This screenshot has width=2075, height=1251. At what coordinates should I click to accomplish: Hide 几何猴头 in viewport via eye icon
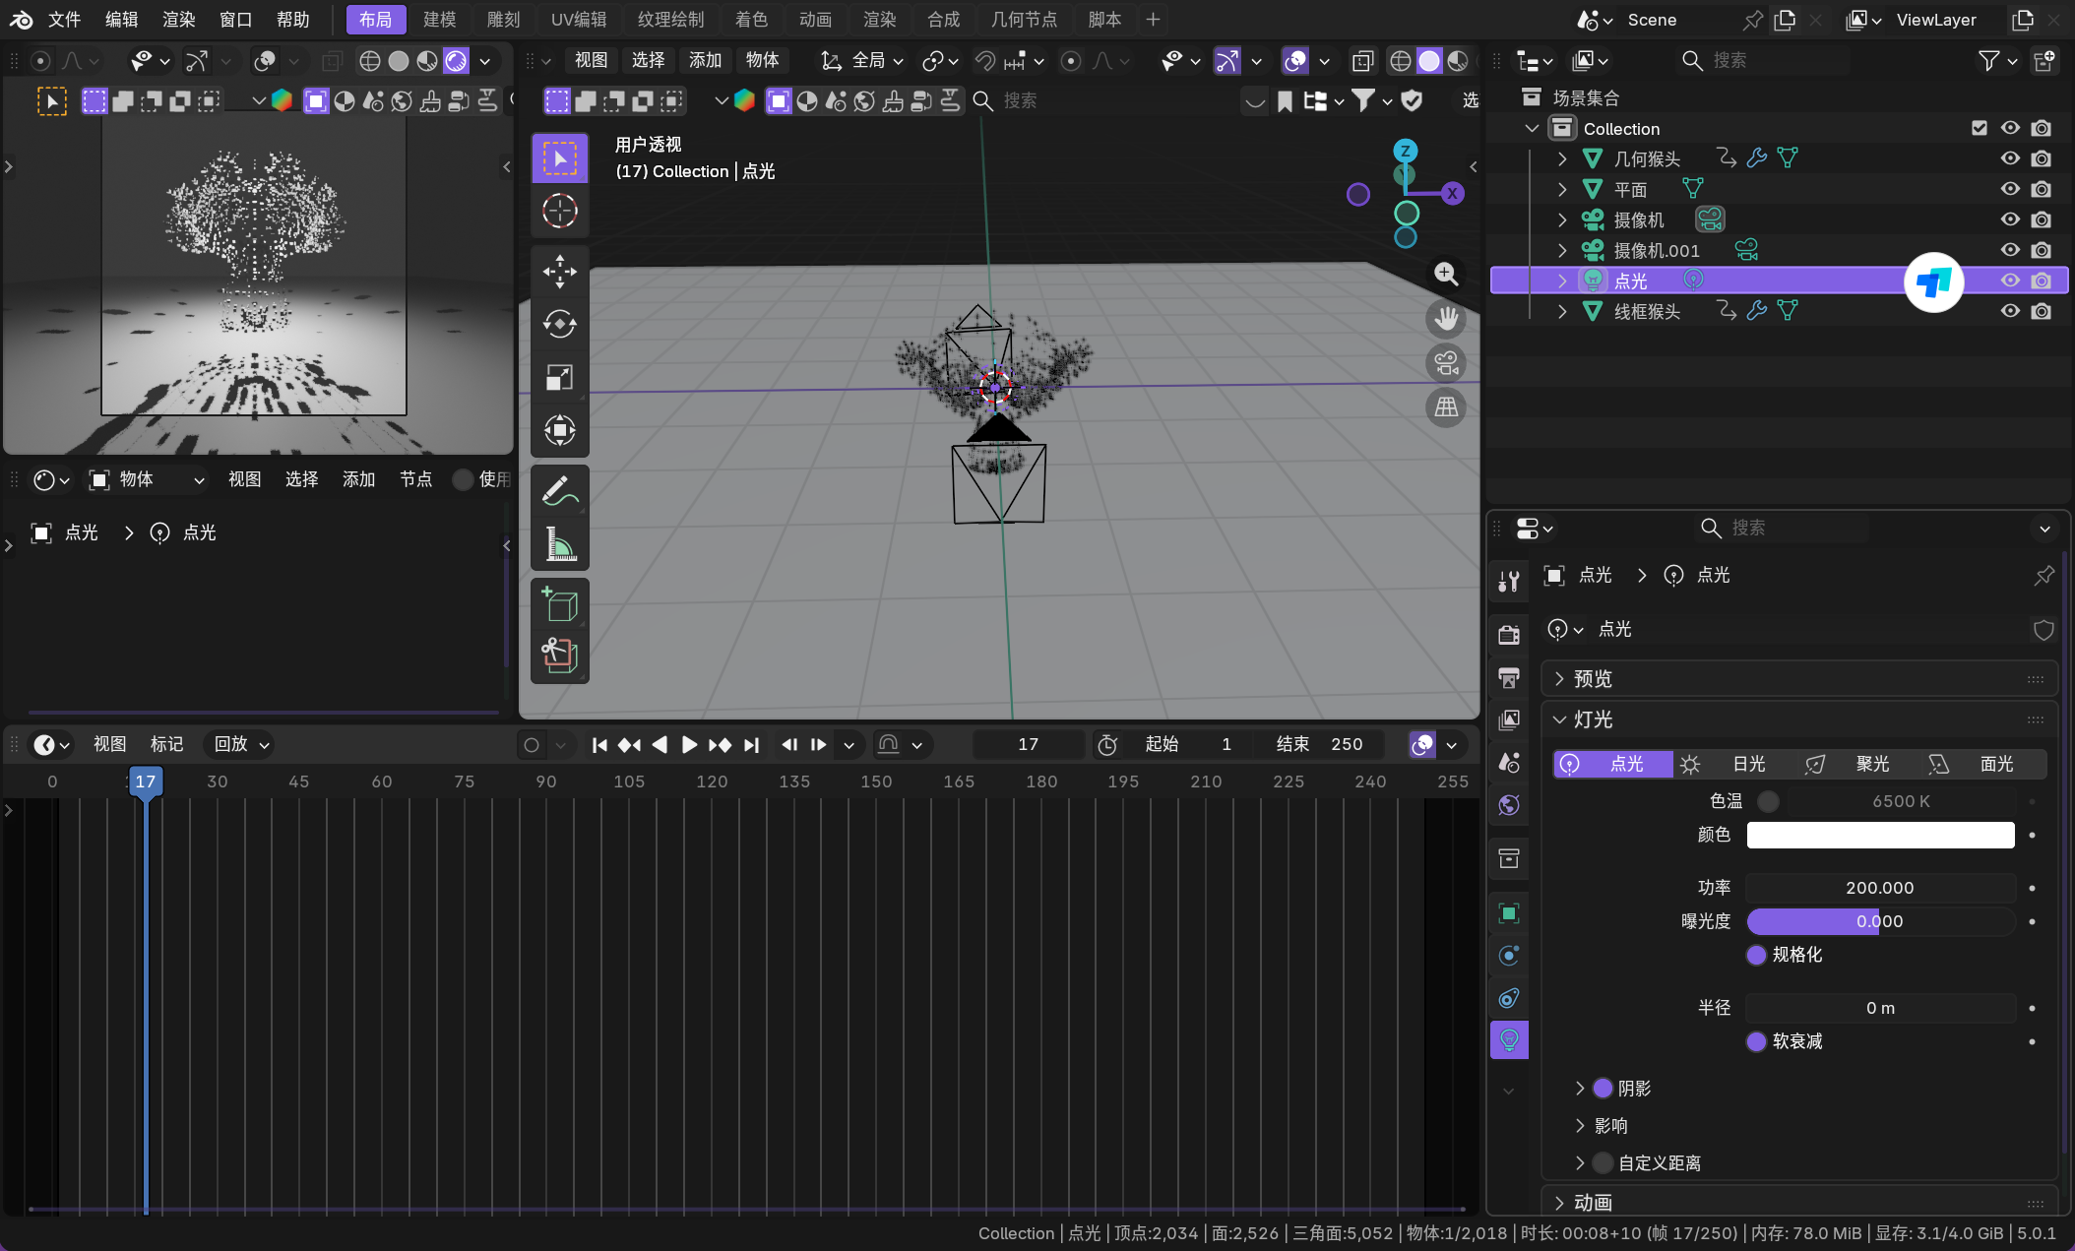[2010, 158]
